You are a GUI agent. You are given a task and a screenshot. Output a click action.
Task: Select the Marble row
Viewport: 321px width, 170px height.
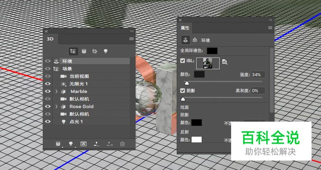click(x=91, y=91)
